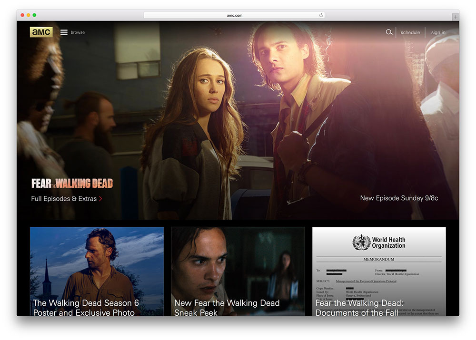The height and width of the screenshot is (340, 476).
Task: Click the AMC logo
Action: (41, 32)
